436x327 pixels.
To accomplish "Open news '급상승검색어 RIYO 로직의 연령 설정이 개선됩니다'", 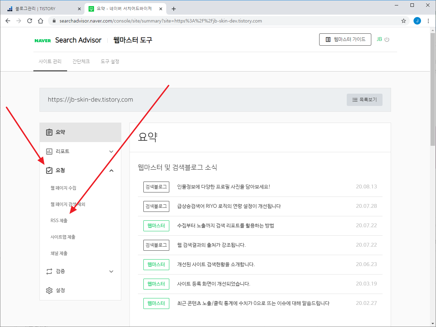I will (x=229, y=206).
